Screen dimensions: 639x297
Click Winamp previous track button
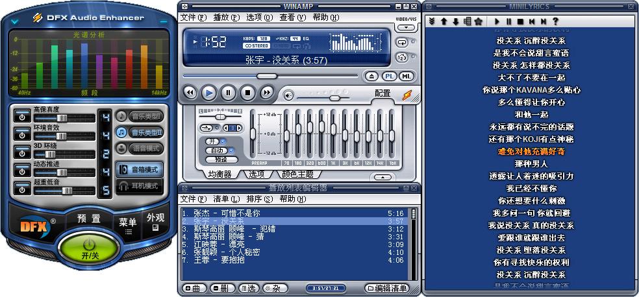click(190, 93)
